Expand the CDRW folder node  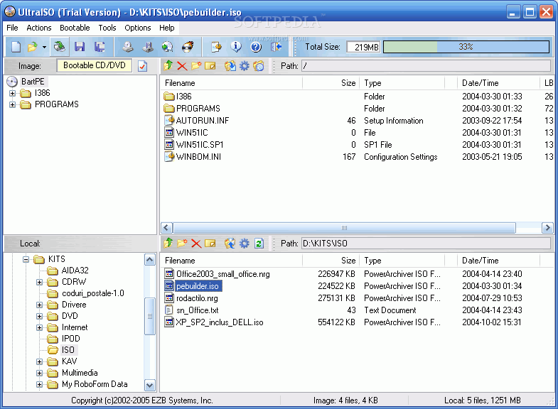(x=39, y=282)
